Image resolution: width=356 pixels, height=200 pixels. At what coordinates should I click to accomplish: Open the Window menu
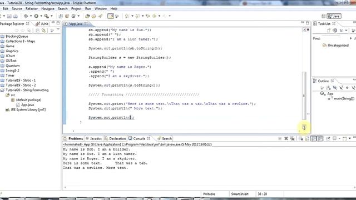(101, 9)
